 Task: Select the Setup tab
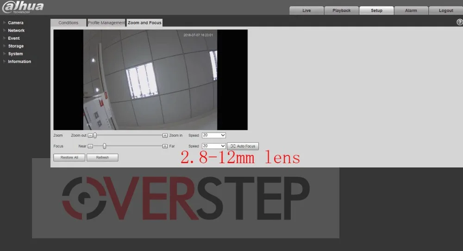[376, 10]
